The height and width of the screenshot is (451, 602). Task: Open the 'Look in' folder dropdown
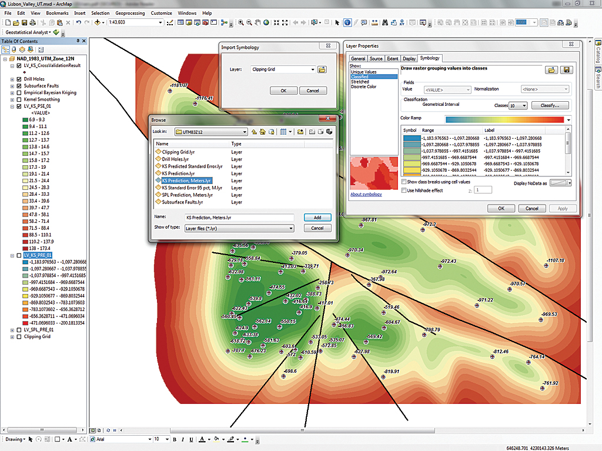[243, 132]
